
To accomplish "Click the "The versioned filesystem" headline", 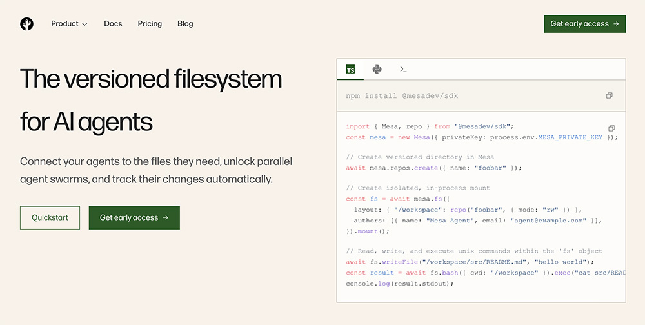I will (x=150, y=79).
